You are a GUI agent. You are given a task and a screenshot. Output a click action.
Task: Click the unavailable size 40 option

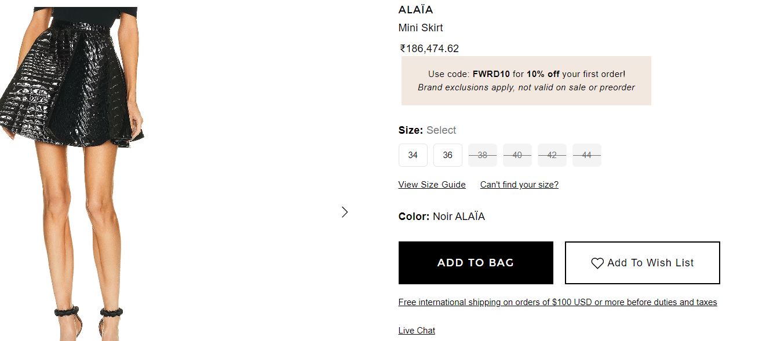click(x=517, y=155)
